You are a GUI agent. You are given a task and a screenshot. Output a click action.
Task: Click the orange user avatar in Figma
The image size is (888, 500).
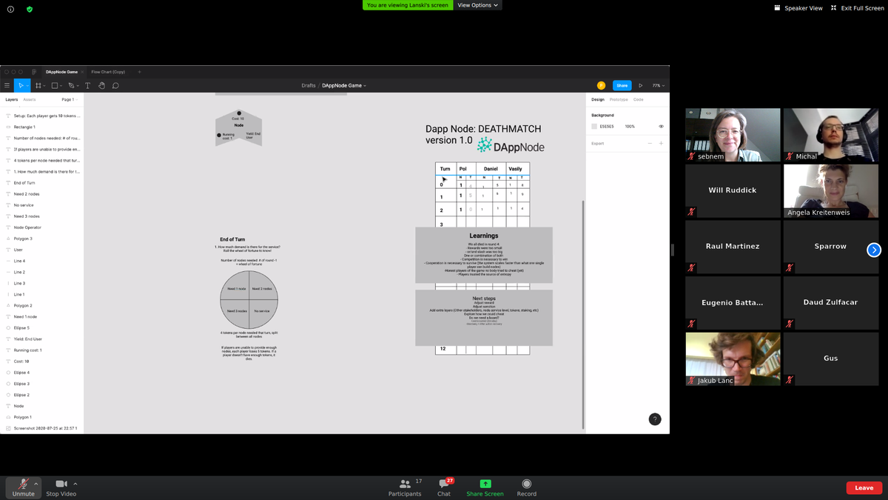coord(601,86)
